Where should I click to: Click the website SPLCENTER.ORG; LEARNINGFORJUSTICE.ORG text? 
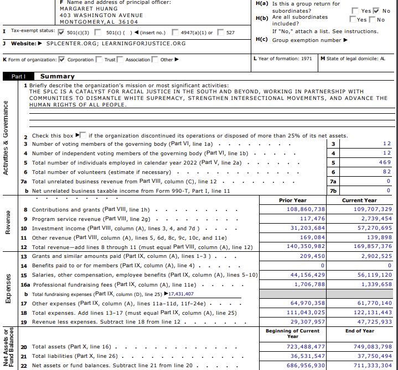point(116,44)
